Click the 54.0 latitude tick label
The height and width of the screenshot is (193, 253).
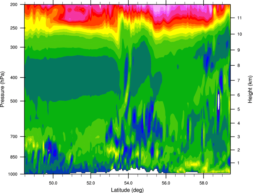128,183
